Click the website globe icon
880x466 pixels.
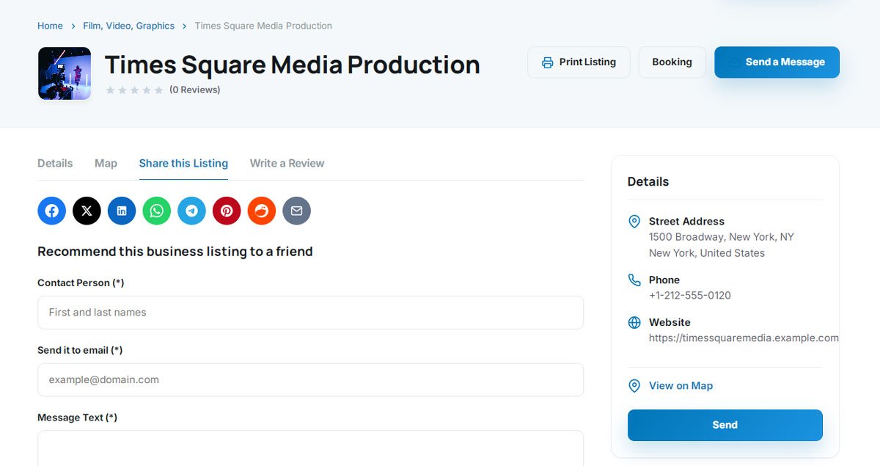pos(634,322)
